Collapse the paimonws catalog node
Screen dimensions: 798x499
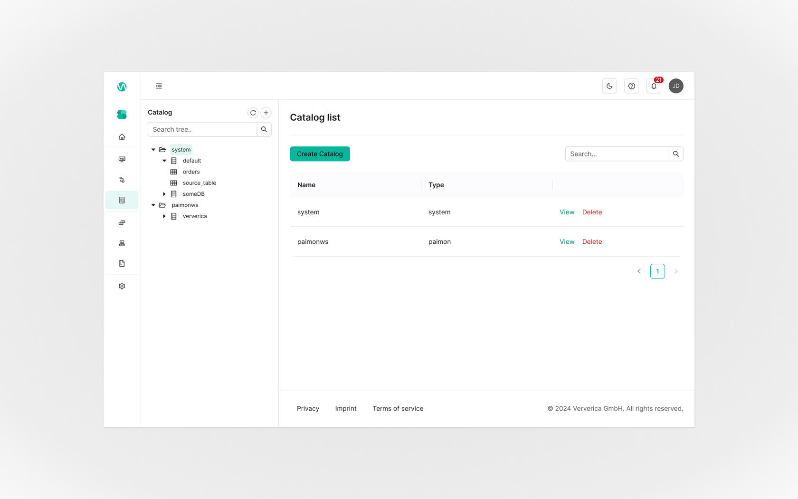[153, 205]
